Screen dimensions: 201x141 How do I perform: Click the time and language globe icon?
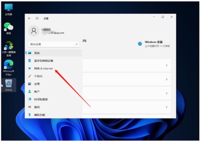(x=30, y=99)
